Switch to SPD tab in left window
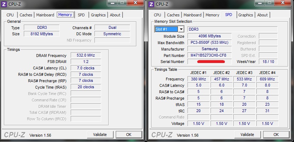 81,15
